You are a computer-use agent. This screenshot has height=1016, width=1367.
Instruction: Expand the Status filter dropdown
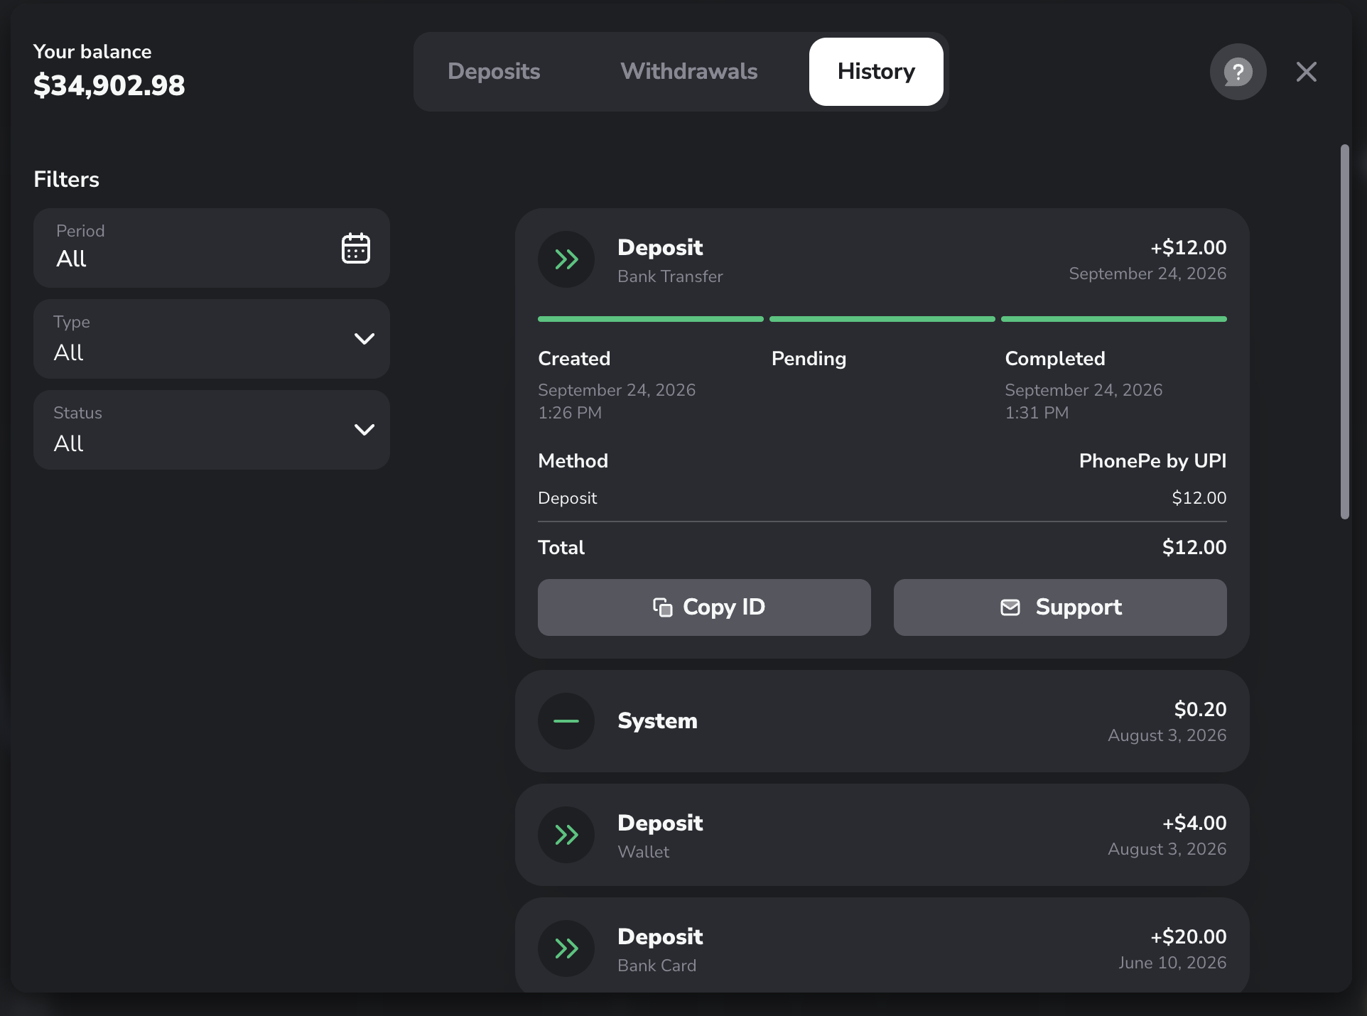coord(212,430)
